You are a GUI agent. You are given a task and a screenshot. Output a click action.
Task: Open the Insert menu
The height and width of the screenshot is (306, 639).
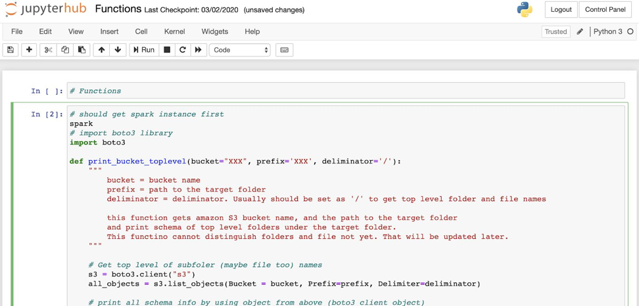pos(109,32)
